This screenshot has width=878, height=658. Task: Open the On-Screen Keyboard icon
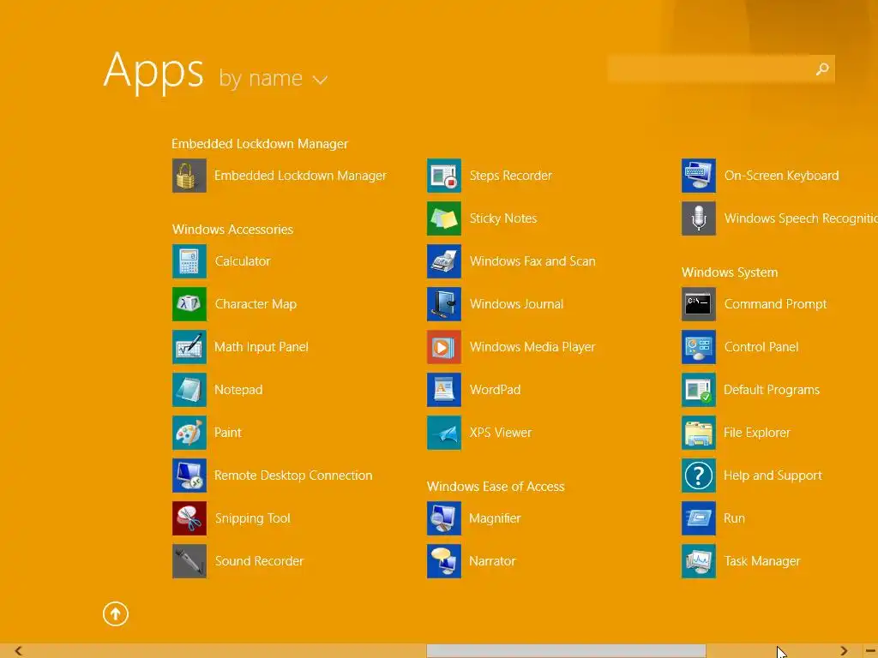click(699, 176)
